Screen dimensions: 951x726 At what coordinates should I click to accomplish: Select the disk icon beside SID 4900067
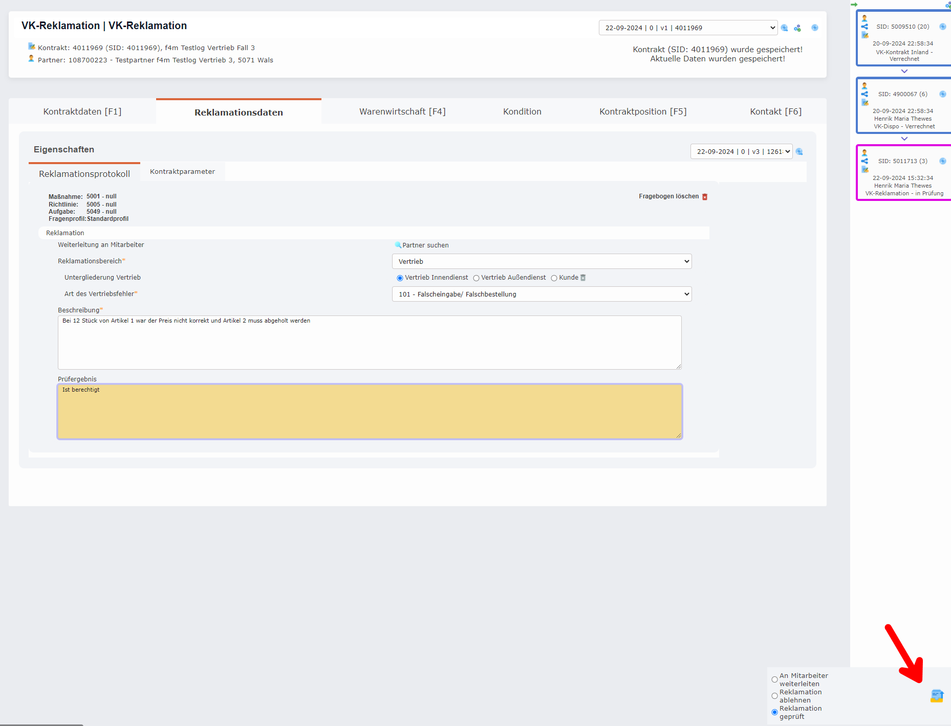(942, 94)
